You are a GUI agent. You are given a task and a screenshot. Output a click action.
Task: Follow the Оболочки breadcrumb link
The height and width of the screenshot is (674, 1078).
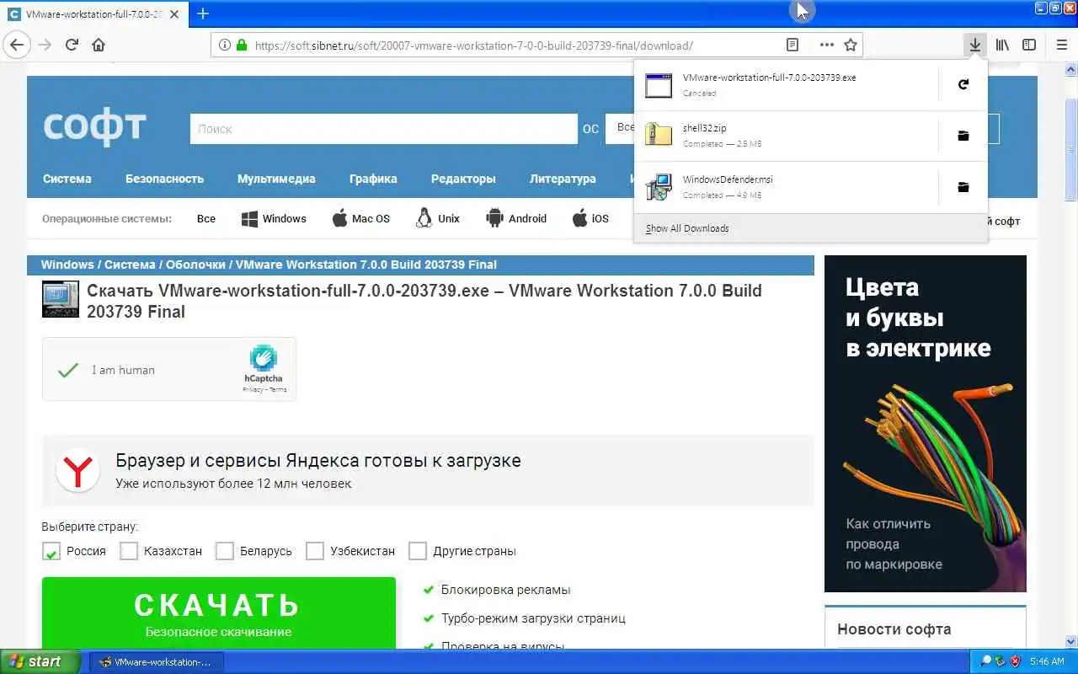coord(195,265)
